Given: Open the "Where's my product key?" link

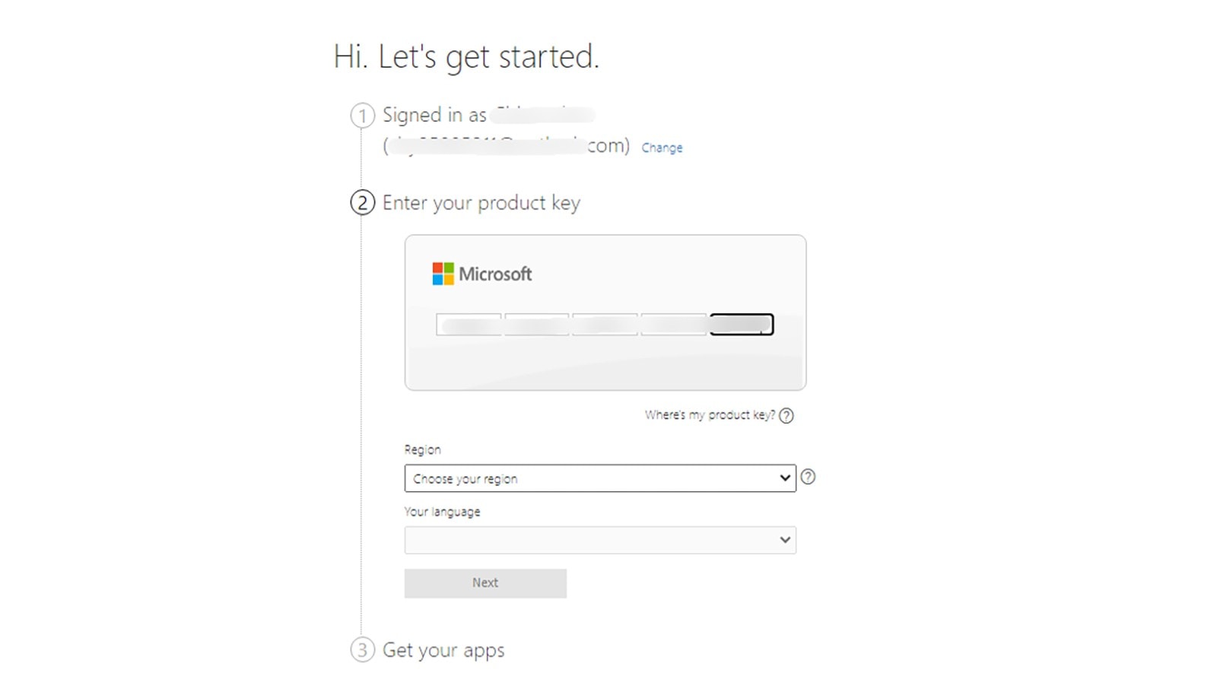Looking at the screenshot, I should tap(709, 415).
